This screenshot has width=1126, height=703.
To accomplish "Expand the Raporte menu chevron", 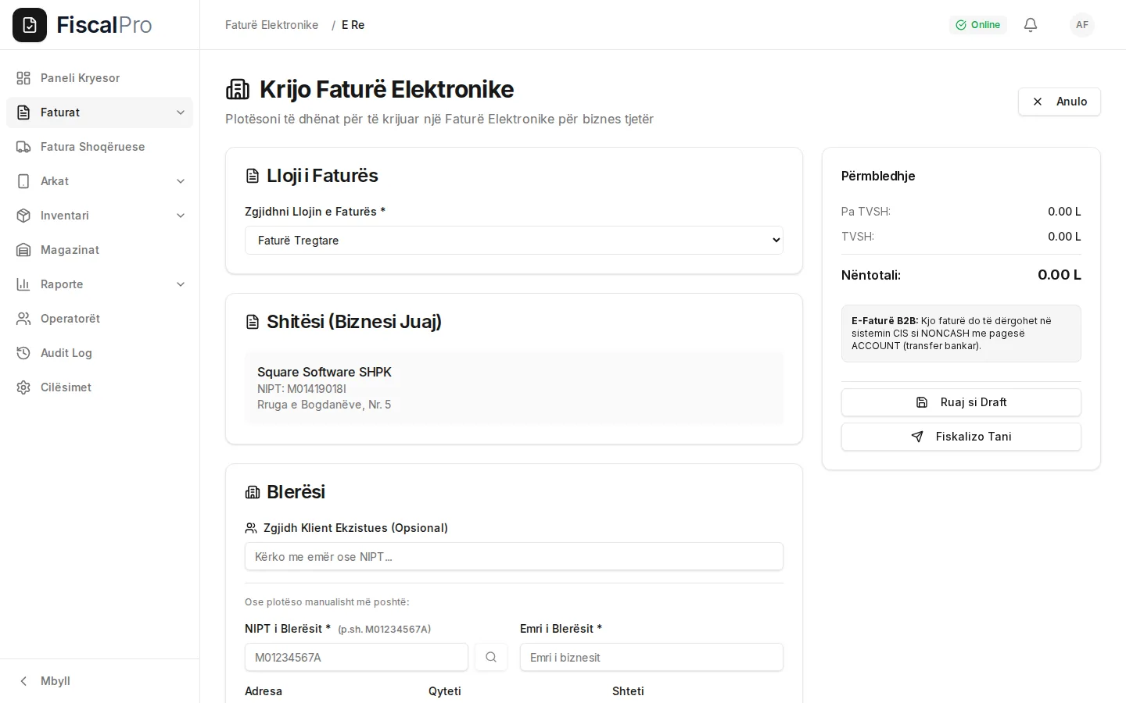I will coord(181,284).
